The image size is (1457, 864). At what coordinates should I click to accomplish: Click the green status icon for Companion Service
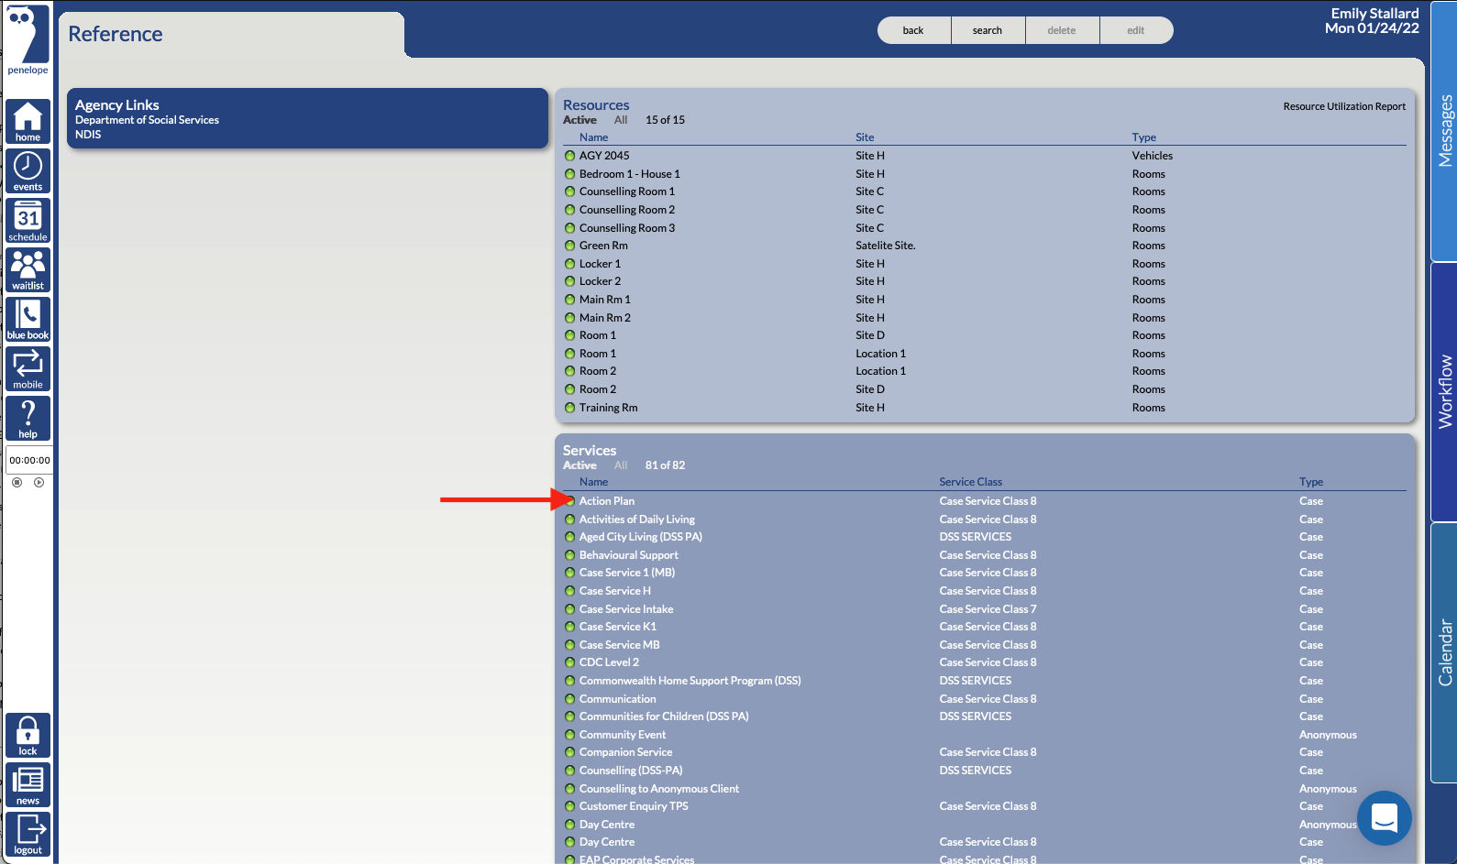(x=569, y=752)
